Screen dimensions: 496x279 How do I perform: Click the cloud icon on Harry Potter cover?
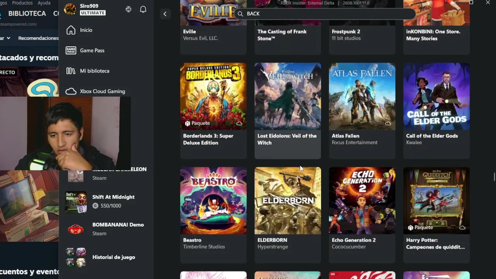click(462, 227)
